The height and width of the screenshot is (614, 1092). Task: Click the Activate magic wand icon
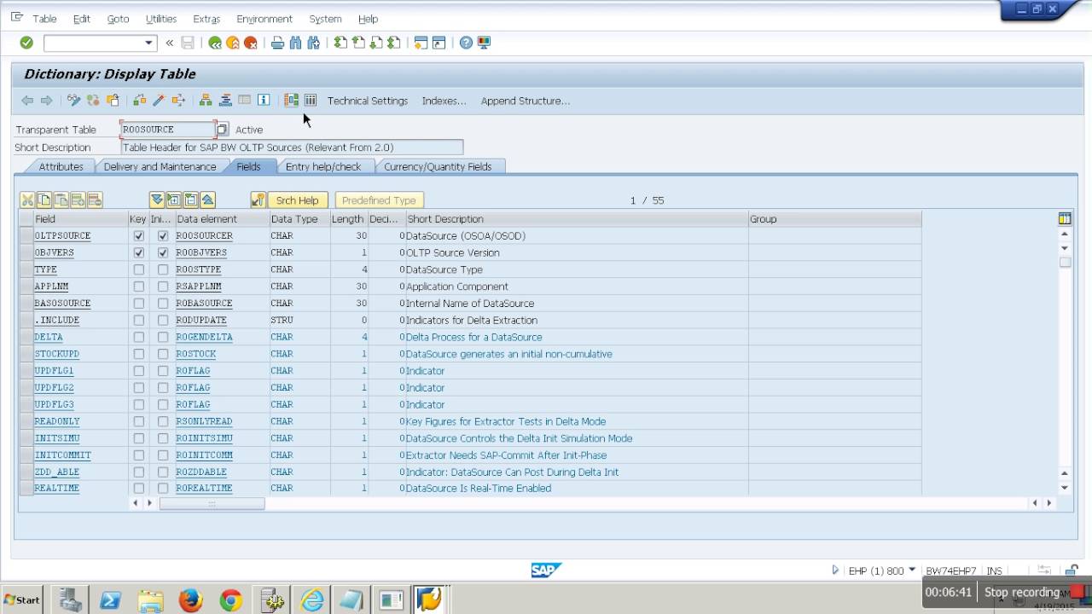(x=159, y=101)
